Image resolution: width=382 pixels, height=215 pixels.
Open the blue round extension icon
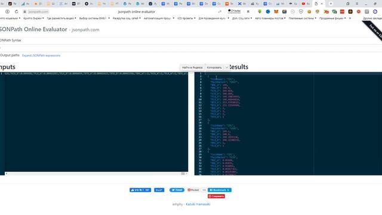coord(268,11)
